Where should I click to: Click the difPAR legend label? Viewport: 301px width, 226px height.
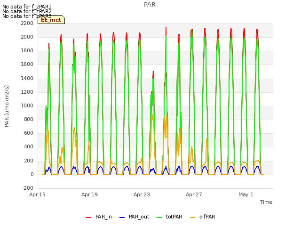pos(207,217)
